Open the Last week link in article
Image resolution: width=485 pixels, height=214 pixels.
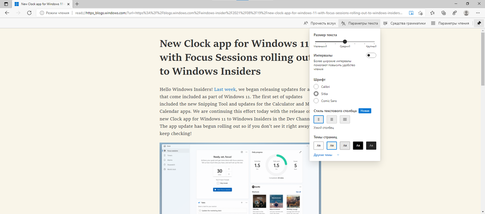point(225,89)
